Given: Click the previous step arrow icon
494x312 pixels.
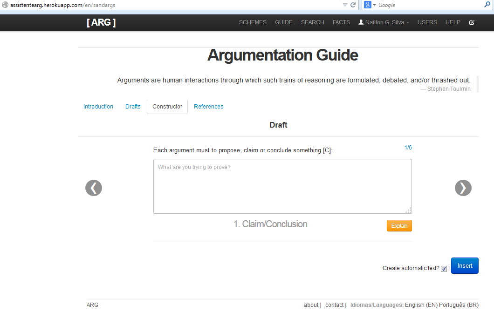Looking at the screenshot, I should (94, 188).
